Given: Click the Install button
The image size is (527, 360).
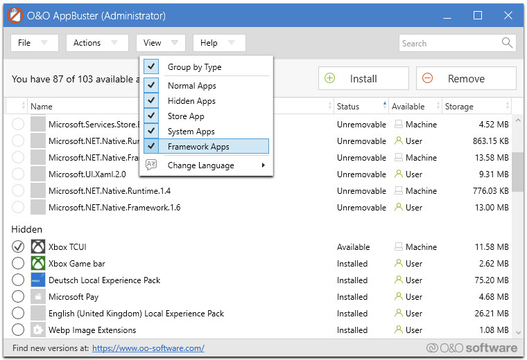Looking at the screenshot, I should pyautogui.click(x=363, y=78).
